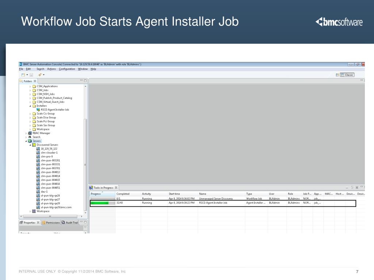Close the Tasks in Progress tab
Viewport: 374px width, 280px height.
tap(116, 188)
